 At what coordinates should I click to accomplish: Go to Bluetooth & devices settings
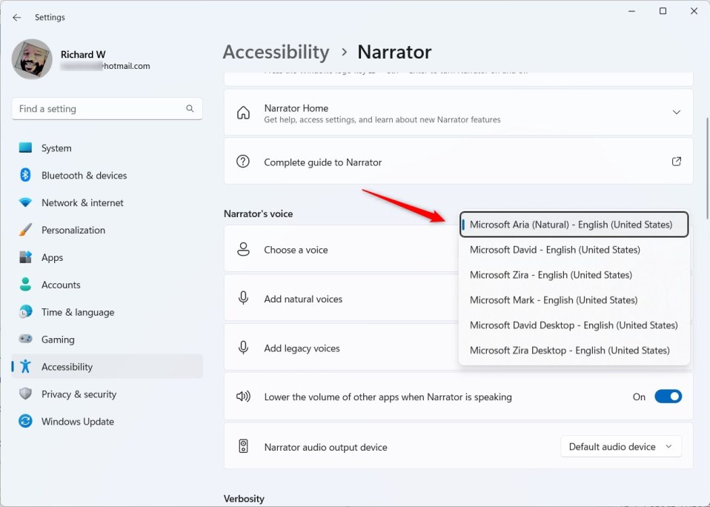(107, 175)
